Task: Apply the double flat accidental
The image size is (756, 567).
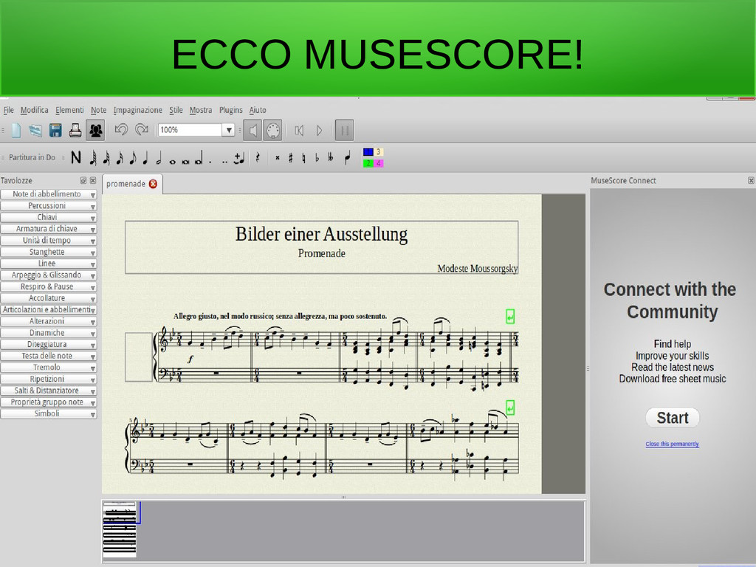Action: coord(330,158)
